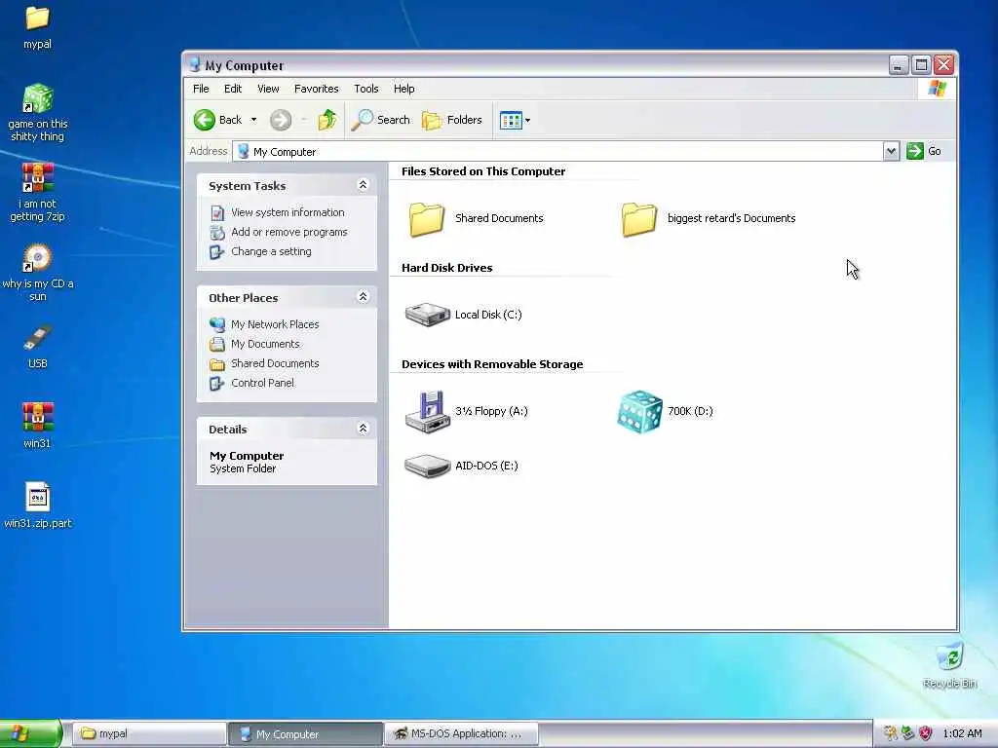
Task: Click My Computer taskbar button
Action: tap(305, 734)
